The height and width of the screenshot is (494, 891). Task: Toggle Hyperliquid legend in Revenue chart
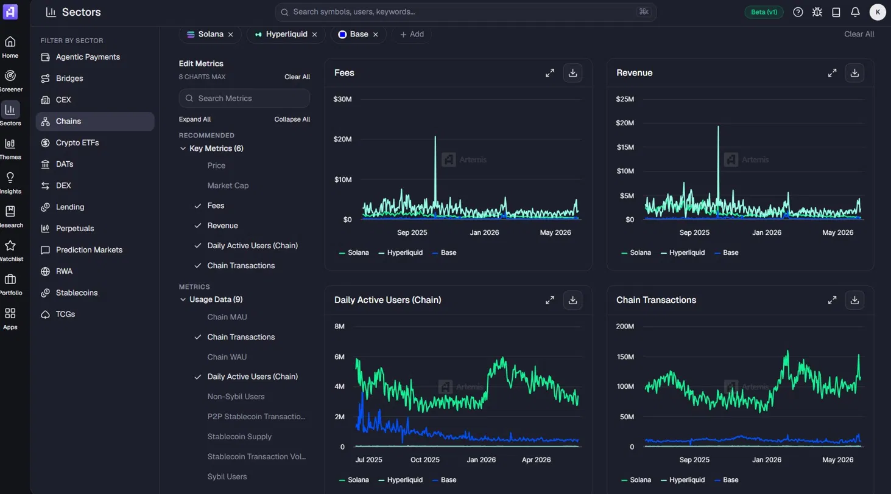[x=682, y=252]
